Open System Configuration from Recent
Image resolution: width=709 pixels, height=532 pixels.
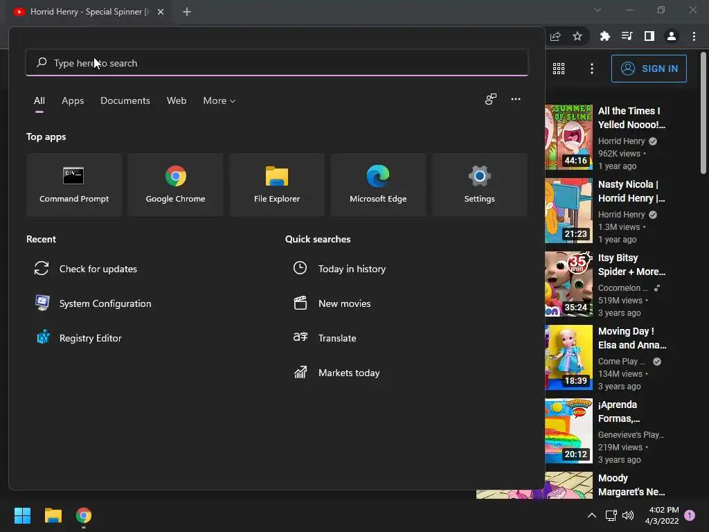coord(93,303)
